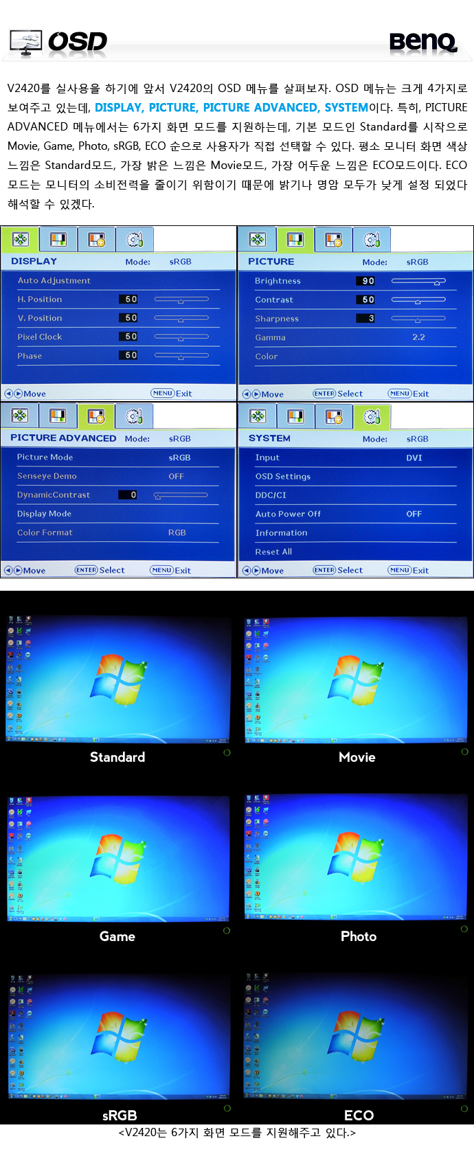The height and width of the screenshot is (1154, 474).
Task: Click the monitor icon beside the OSD heading
Action: pos(26,43)
